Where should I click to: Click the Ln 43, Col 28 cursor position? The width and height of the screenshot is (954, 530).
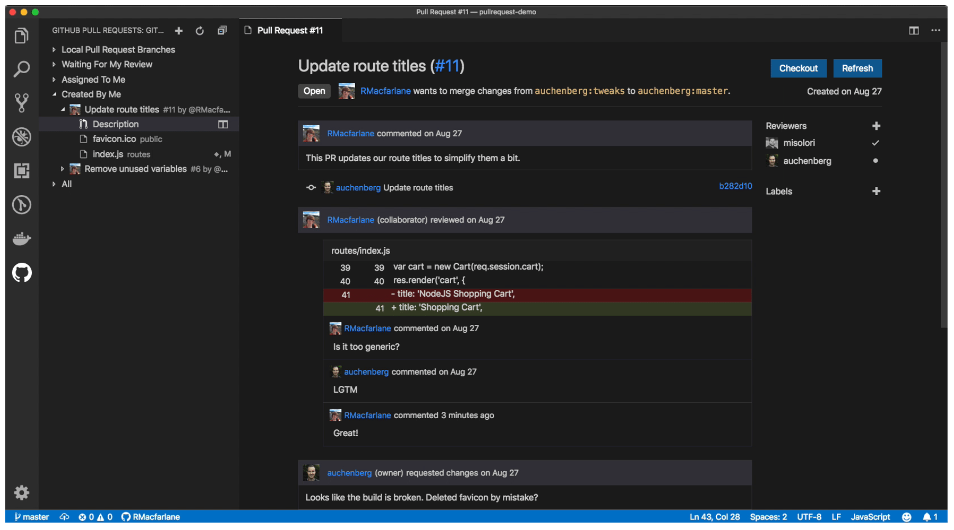[x=714, y=517]
